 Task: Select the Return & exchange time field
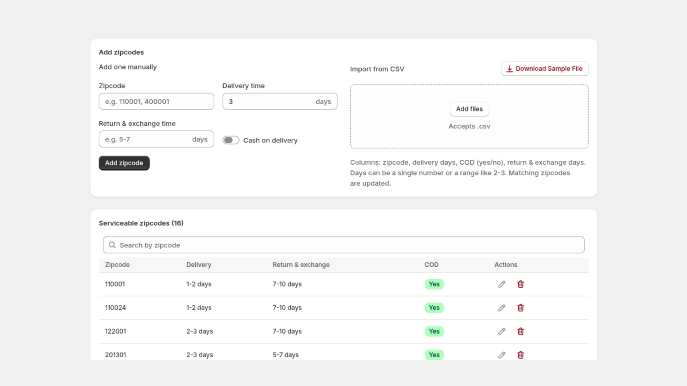coord(156,139)
